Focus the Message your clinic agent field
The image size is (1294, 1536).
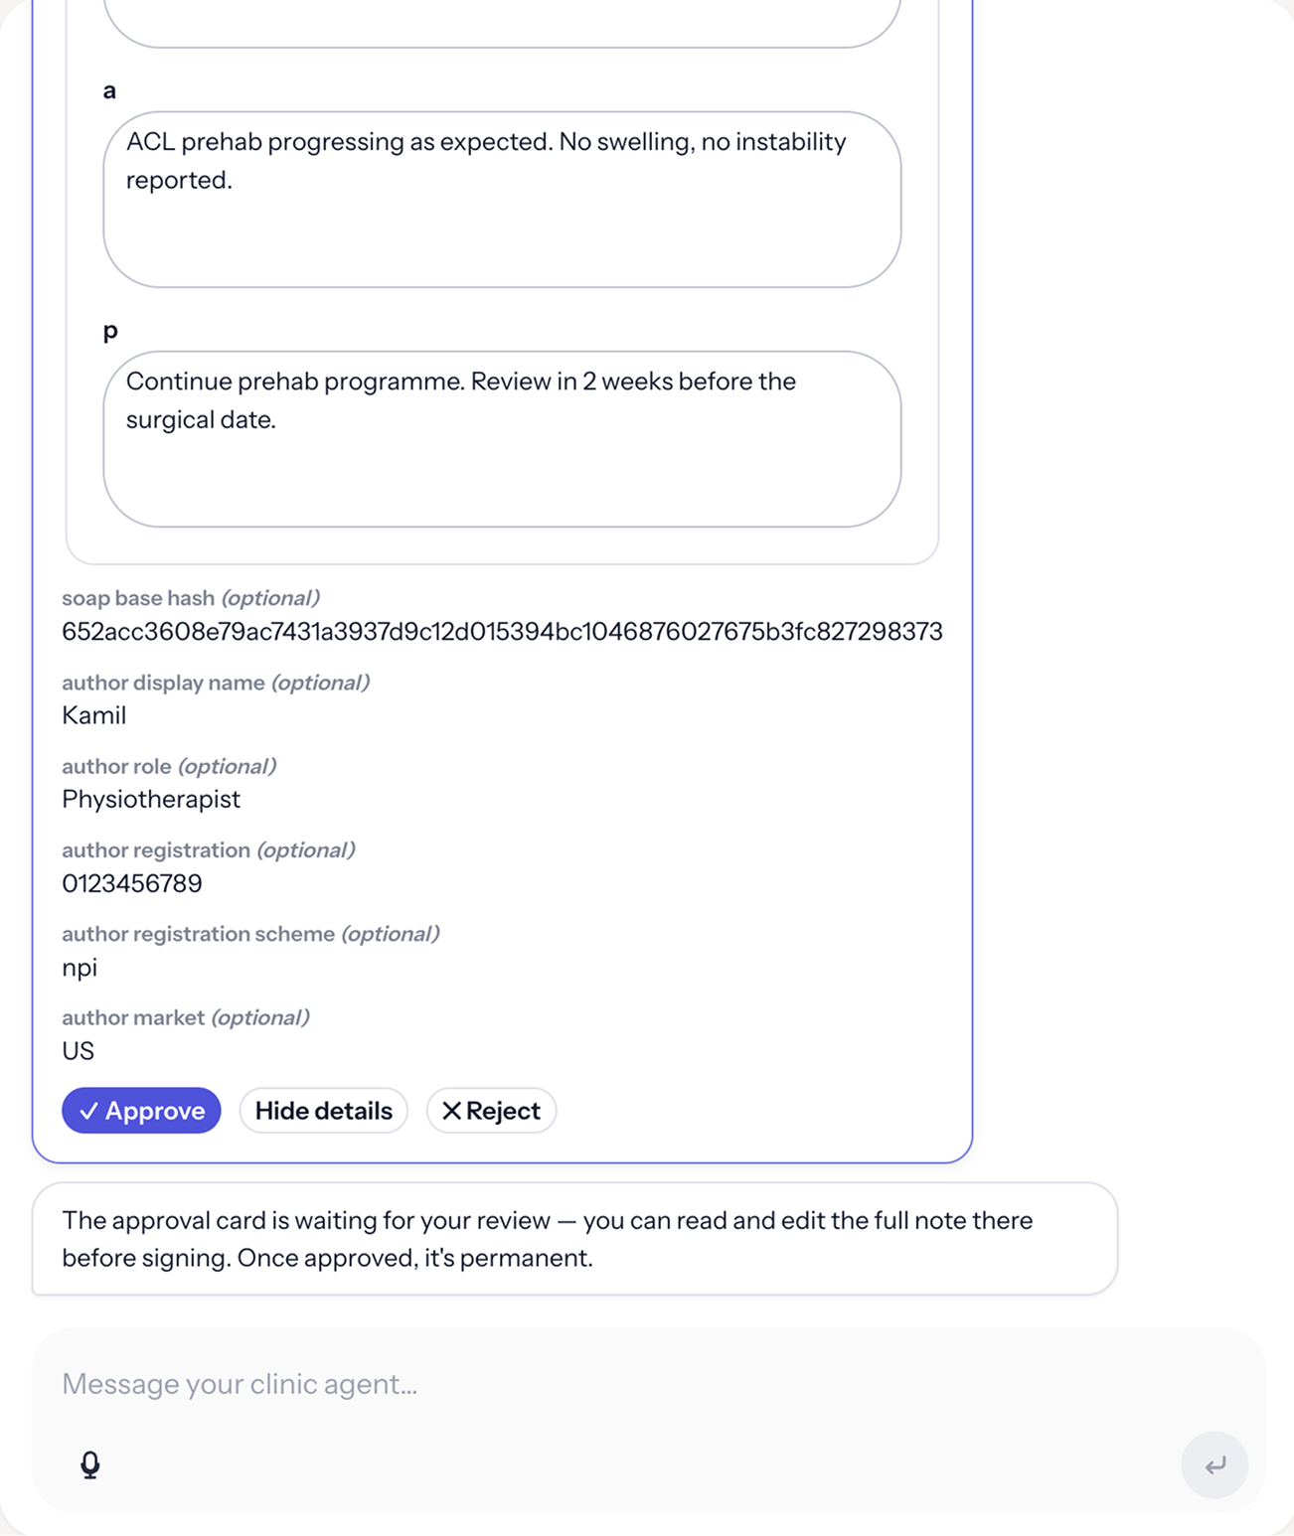pyautogui.click(x=648, y=1384)
